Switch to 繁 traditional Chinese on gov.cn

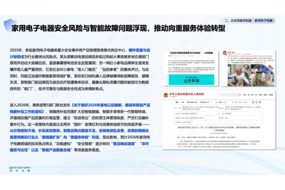[252, 95]
